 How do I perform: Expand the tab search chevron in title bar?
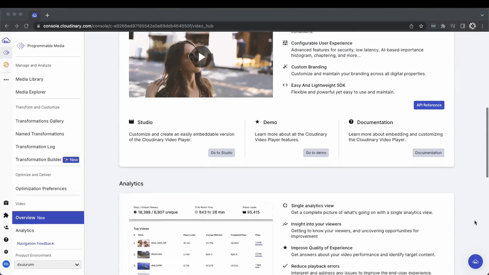(482, 15)
